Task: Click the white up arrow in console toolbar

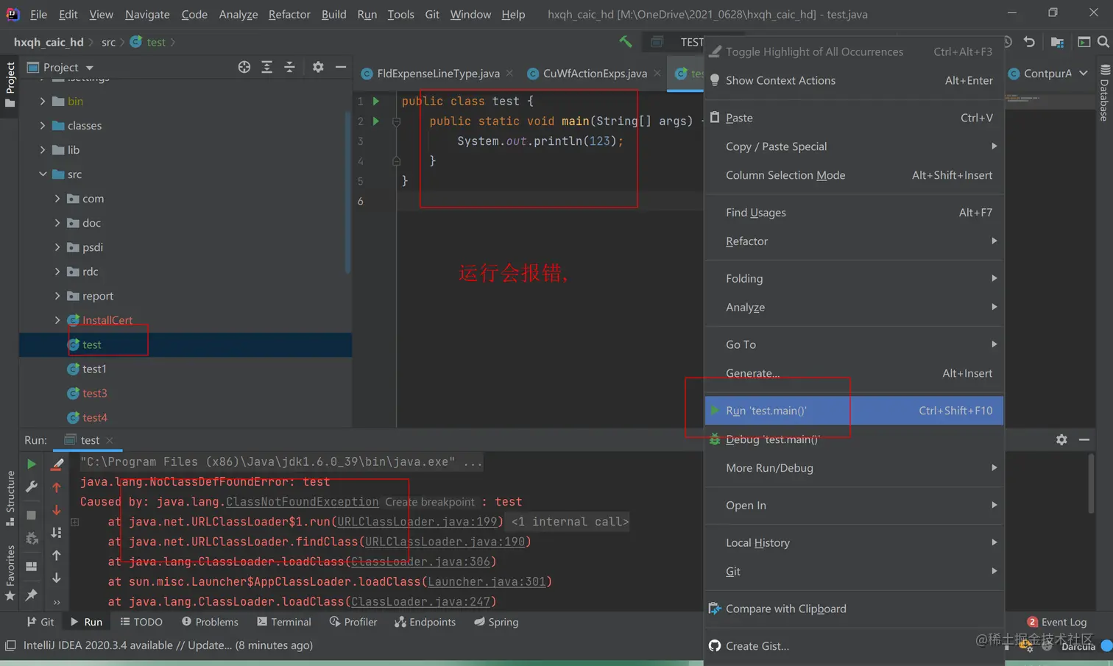Action: coord(57,556)
